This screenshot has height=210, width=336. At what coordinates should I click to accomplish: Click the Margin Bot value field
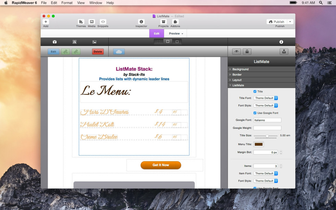click(266, 152)
